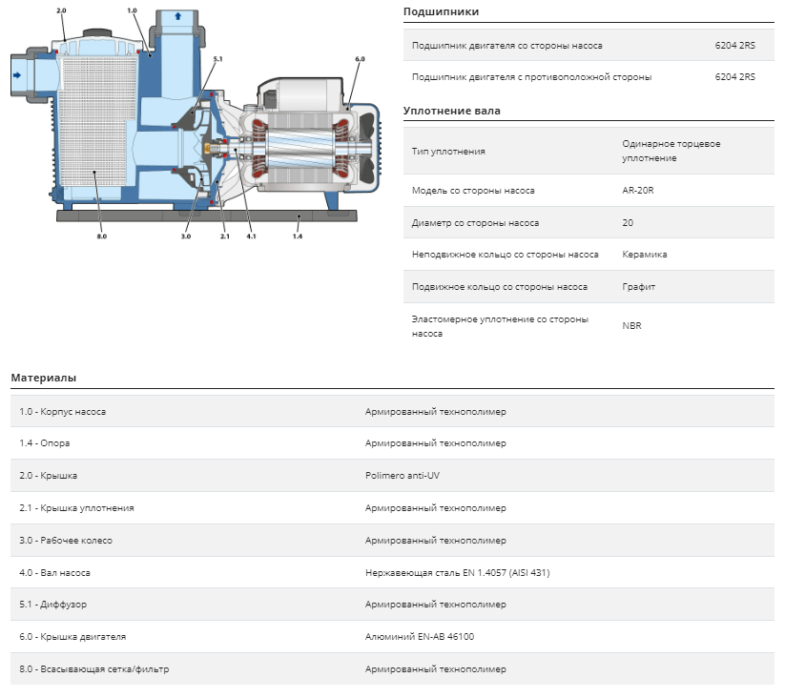Click the 'Материалы' section heading
This screenshot has width=785, height=698.
(44, 378)
